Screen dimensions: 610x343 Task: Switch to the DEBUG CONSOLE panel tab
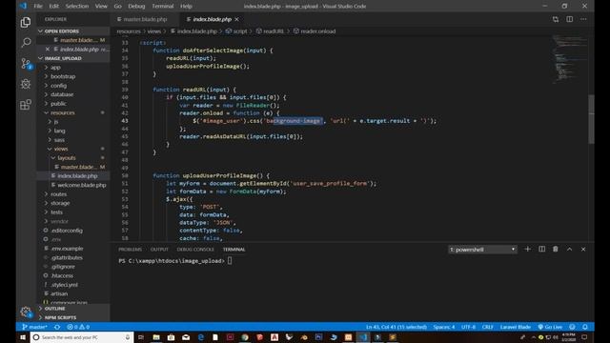pos(195,250)
